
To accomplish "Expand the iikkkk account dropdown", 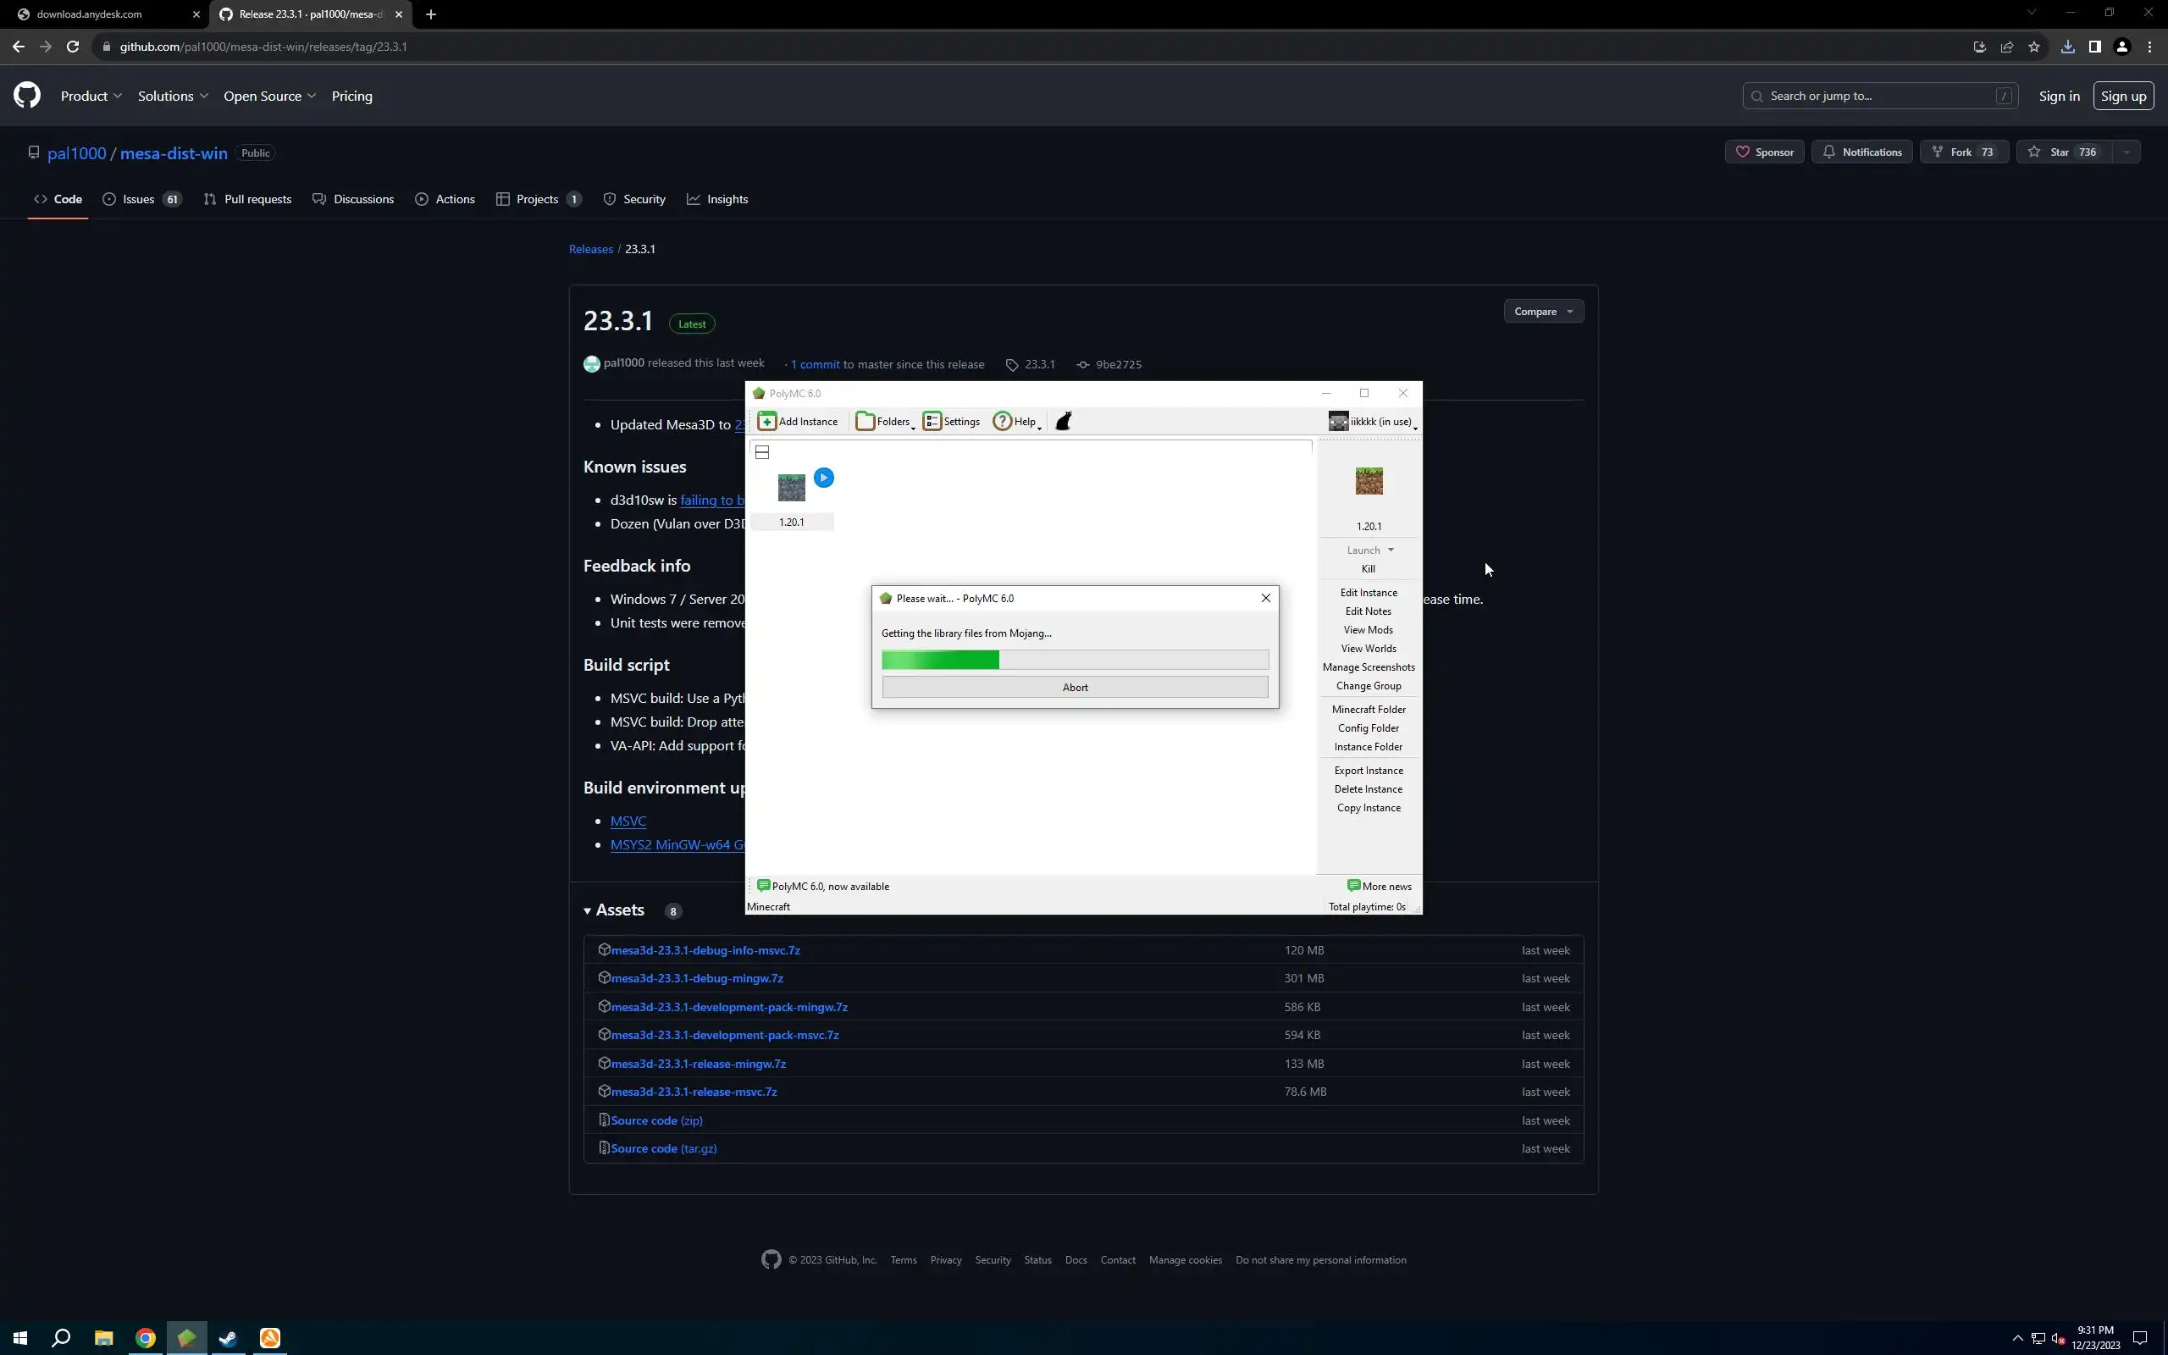I will [x=1373, y=421].
